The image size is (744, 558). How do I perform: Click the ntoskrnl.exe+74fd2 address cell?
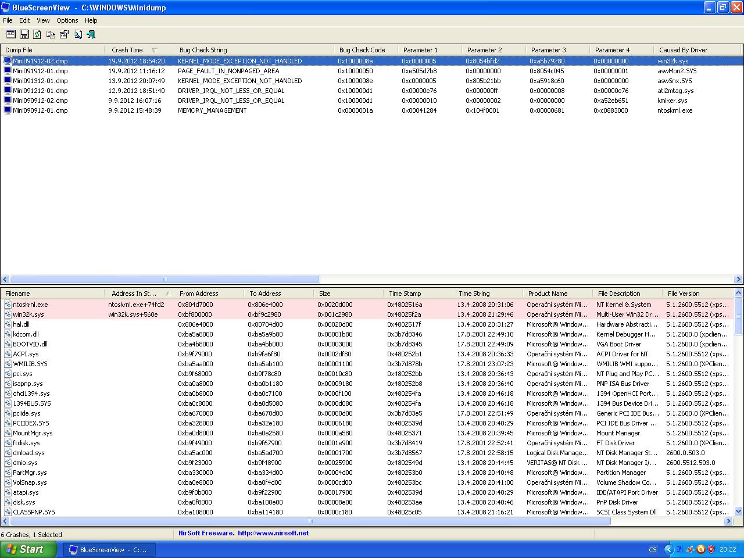[136, 305]
